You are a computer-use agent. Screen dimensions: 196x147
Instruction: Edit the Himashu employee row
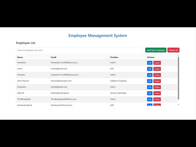(150, 75)
